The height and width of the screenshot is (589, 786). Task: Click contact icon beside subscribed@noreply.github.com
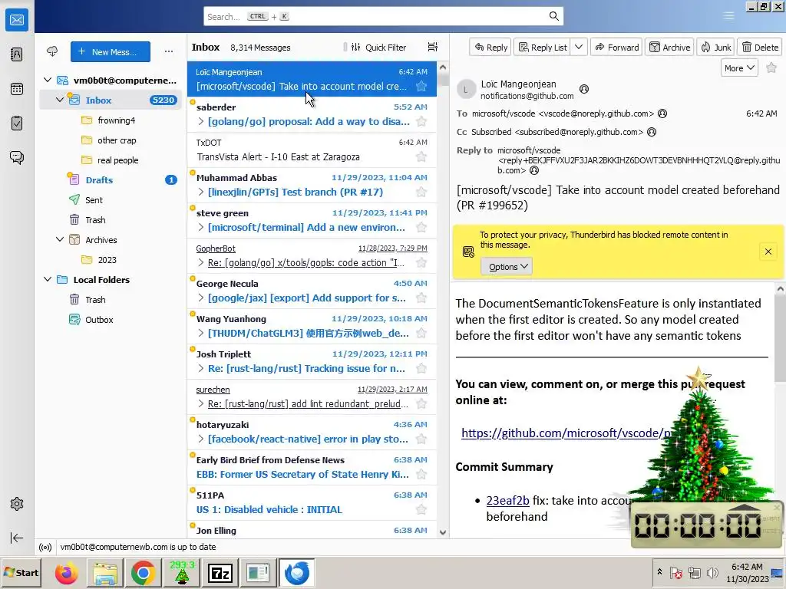click(x=652, y=132)
